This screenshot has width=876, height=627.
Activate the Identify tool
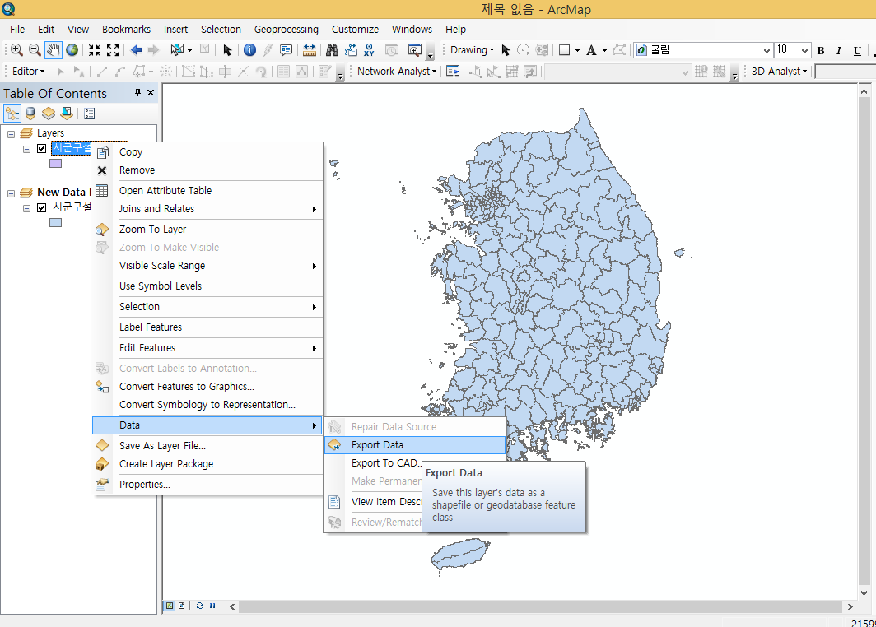[249, 49]
